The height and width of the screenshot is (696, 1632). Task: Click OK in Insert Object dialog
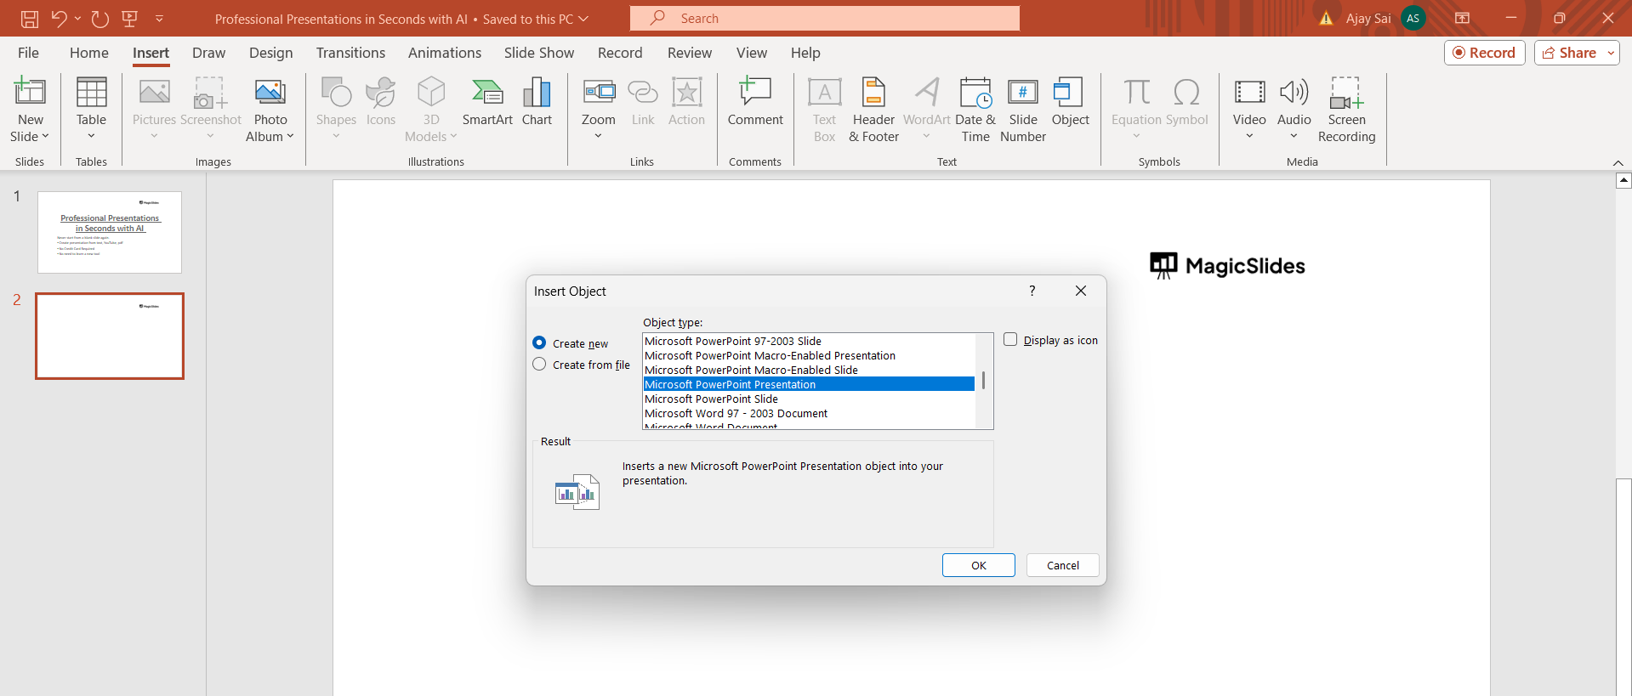(x=978, y=565)
